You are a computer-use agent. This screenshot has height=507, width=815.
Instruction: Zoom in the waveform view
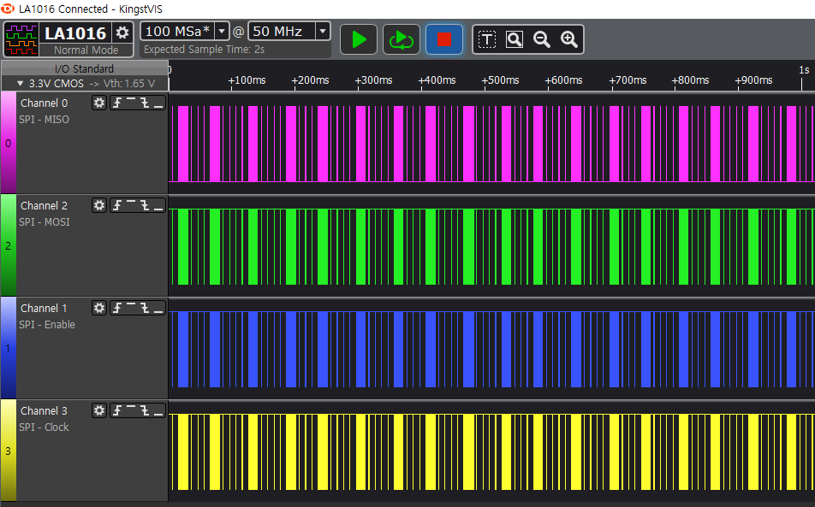click(x=568, y=39)
